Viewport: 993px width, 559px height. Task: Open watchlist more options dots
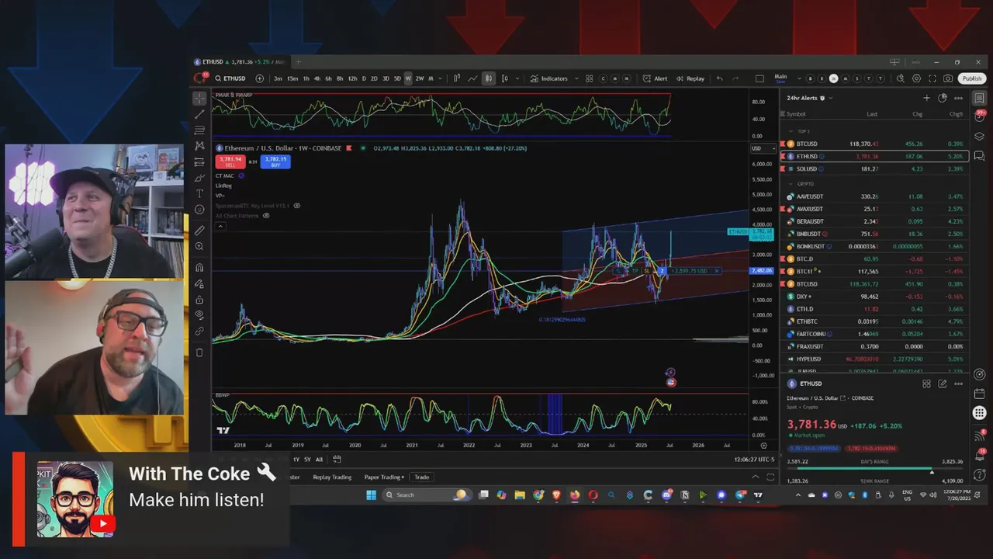pyautogui.click(x=959, y=99)
